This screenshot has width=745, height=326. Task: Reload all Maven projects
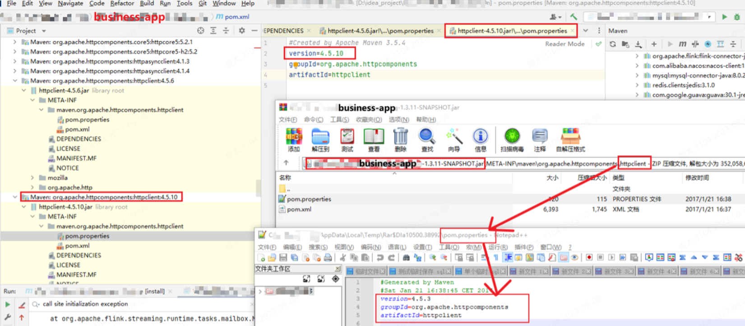613,44
